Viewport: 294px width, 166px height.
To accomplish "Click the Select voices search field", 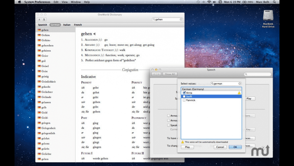I will [x=226, y=83].
